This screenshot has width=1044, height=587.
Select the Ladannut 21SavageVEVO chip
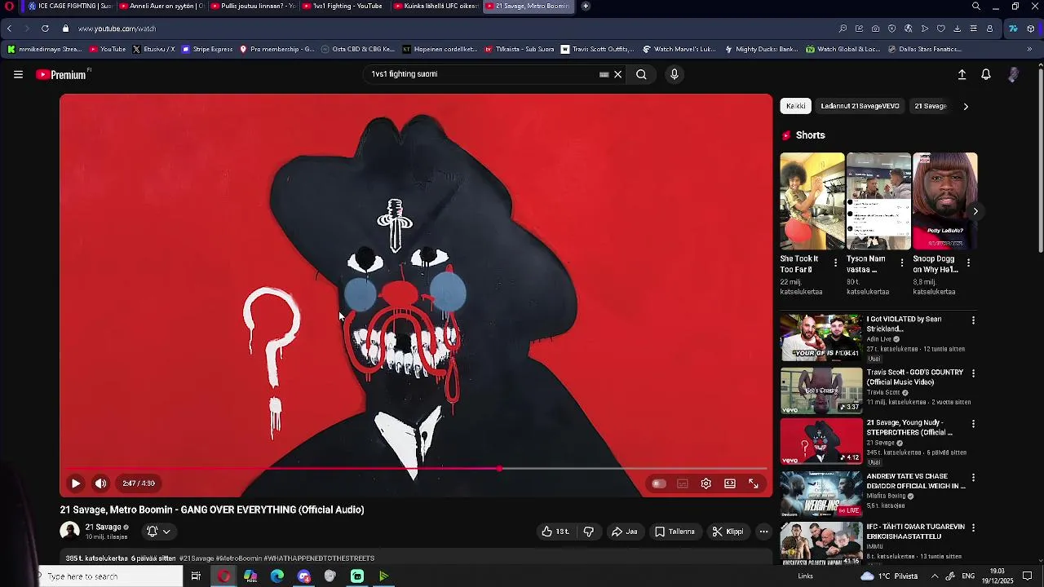pos(860,106)
